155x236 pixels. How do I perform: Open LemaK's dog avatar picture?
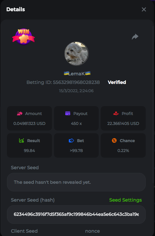pos(77,54)
